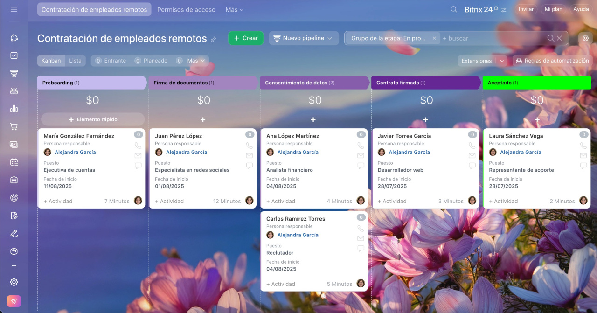Add item in Firma de documentos column
This screenshot has height=313, width=597.
click(x=203, y=120)
